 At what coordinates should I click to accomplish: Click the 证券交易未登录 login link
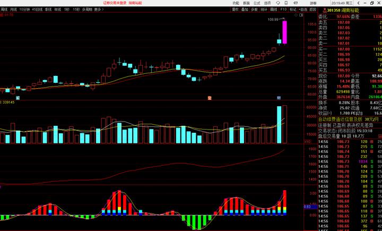pos(115,3)
